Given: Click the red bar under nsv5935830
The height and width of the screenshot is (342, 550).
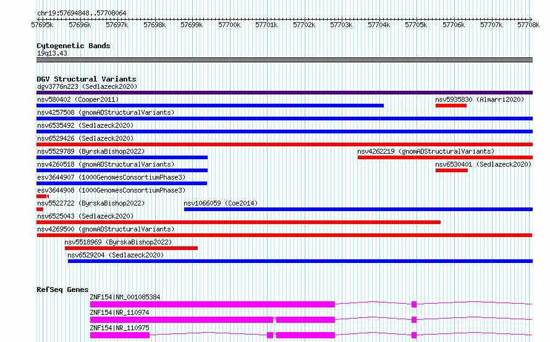Looking at the screenshot, I should click(x=451, y=106).
